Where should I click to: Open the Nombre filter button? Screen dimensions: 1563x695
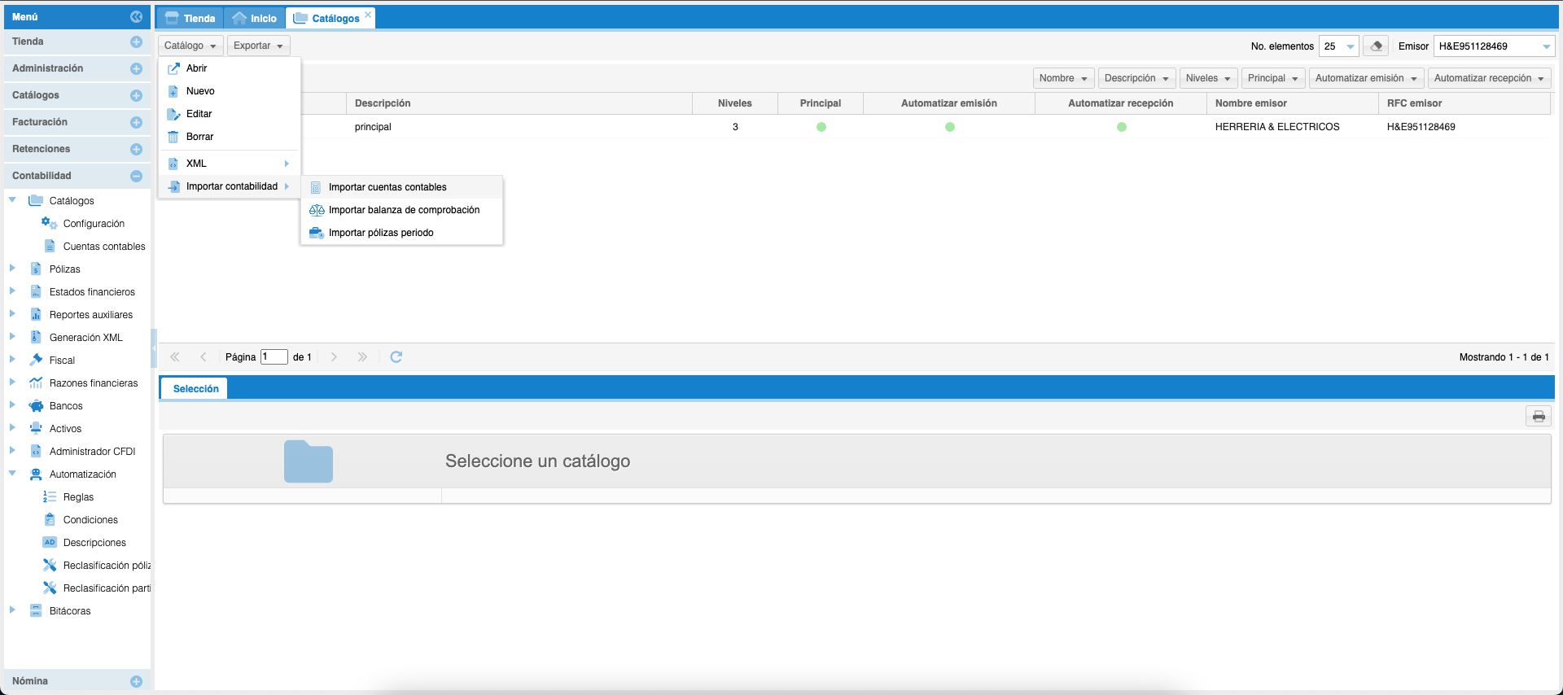click(x=1062, y=78)
